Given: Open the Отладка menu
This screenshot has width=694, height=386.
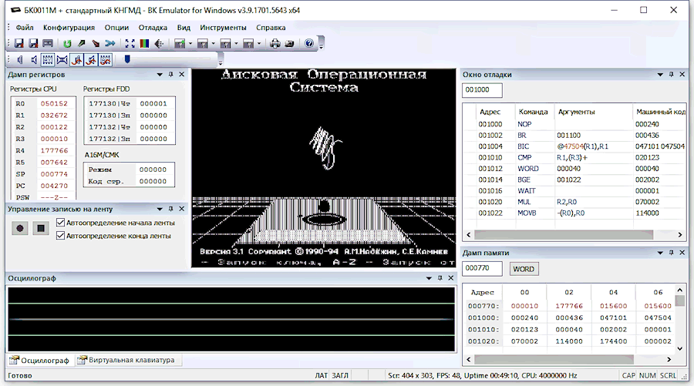Looking at the screenshot, I should [153, 28].
